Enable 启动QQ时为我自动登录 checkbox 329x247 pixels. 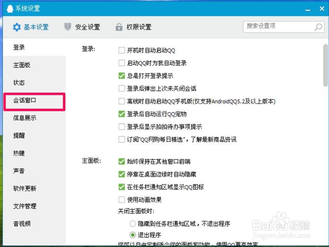pos(122,63)
